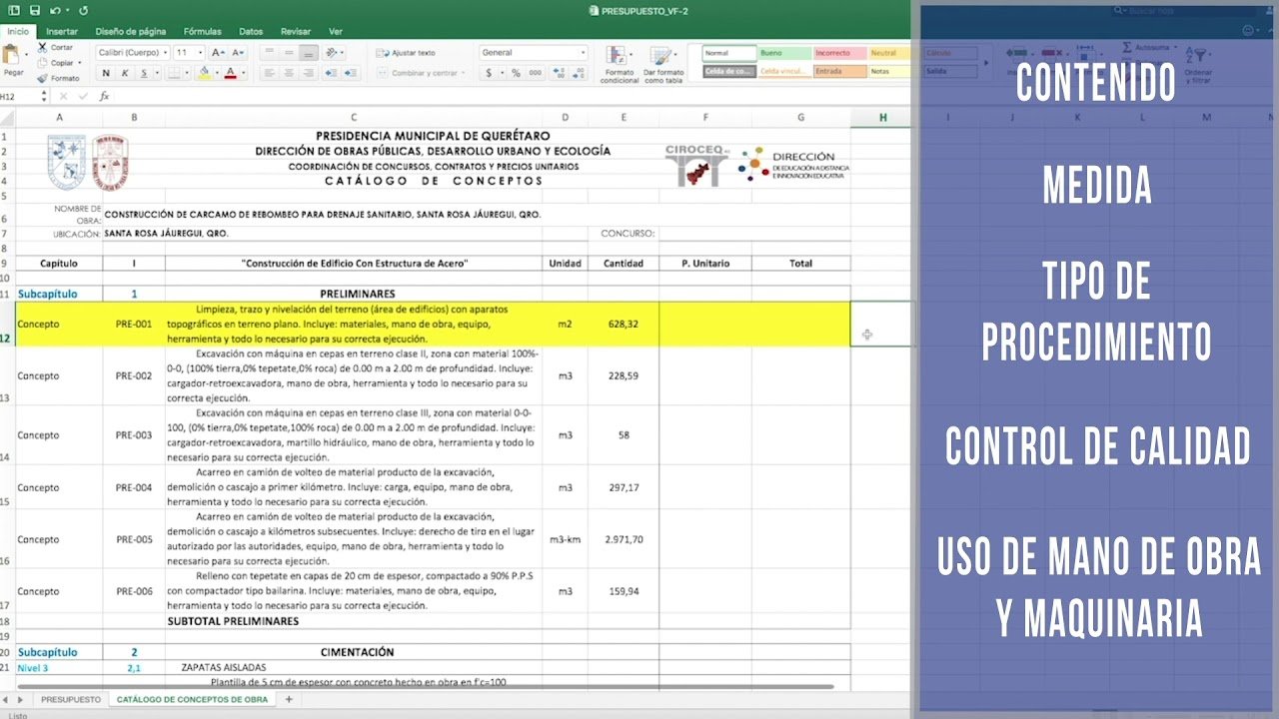Select the yellow cell with quantity 628,32
The height and width of the screenshot is (719, 1279).
click(x=623, y=324)
